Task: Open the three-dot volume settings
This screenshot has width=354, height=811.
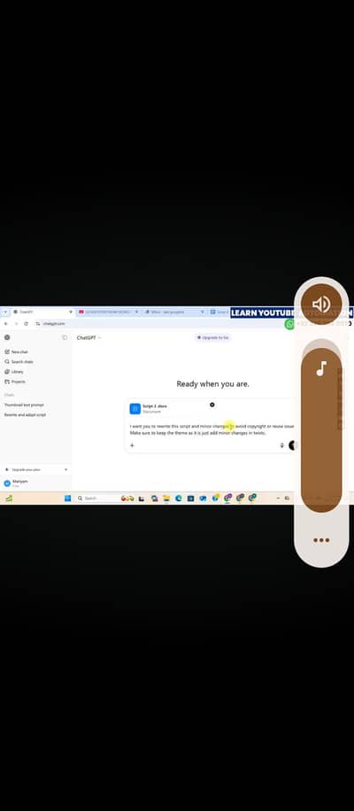Action: pos(321,540)
